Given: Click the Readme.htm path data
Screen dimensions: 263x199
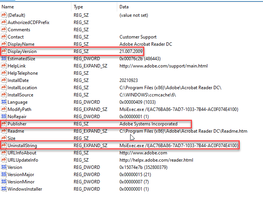Looking at the screenshot, I should 183,131.
